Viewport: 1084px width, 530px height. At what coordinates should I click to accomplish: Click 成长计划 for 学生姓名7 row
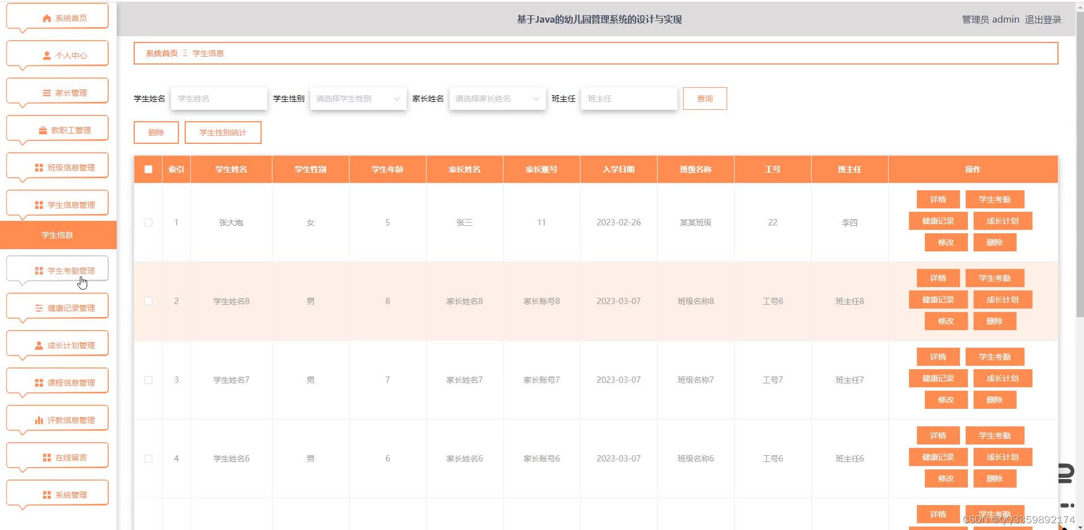1003,378
